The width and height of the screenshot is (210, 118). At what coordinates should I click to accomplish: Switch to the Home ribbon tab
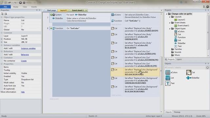[x=16, y=7]
